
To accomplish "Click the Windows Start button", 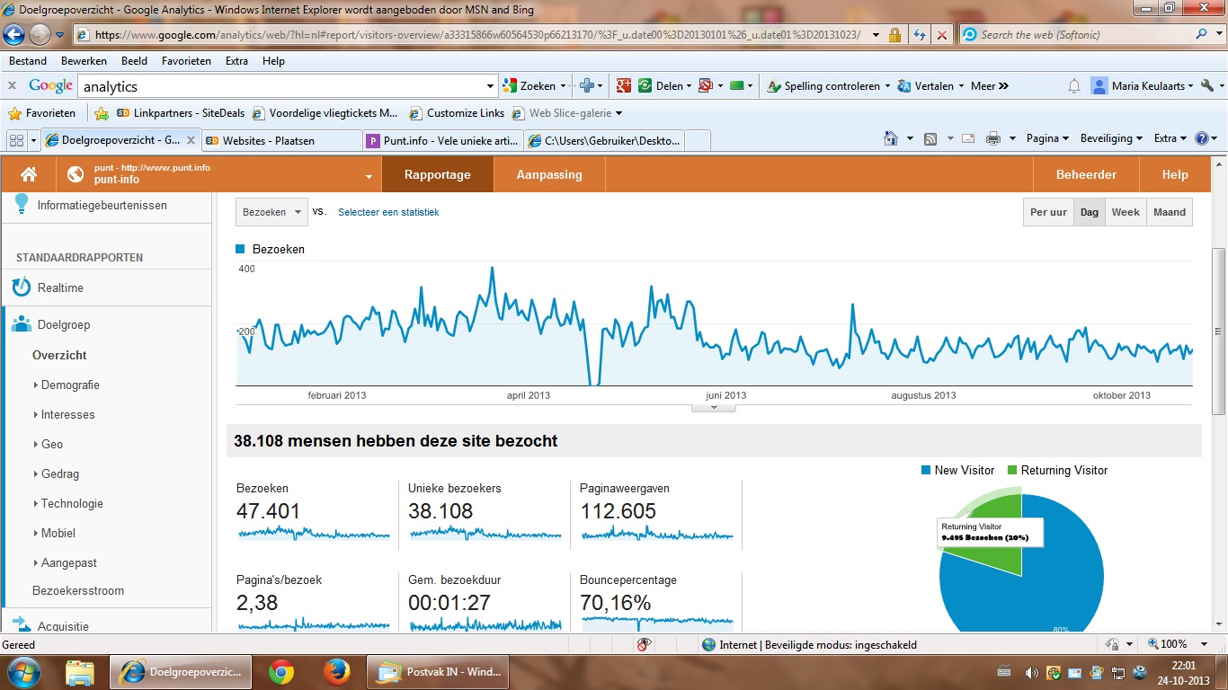I will tap(24, 671).
